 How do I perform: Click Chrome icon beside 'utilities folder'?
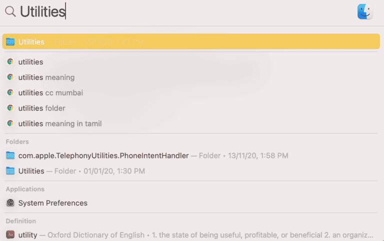(x=10, y=108)
